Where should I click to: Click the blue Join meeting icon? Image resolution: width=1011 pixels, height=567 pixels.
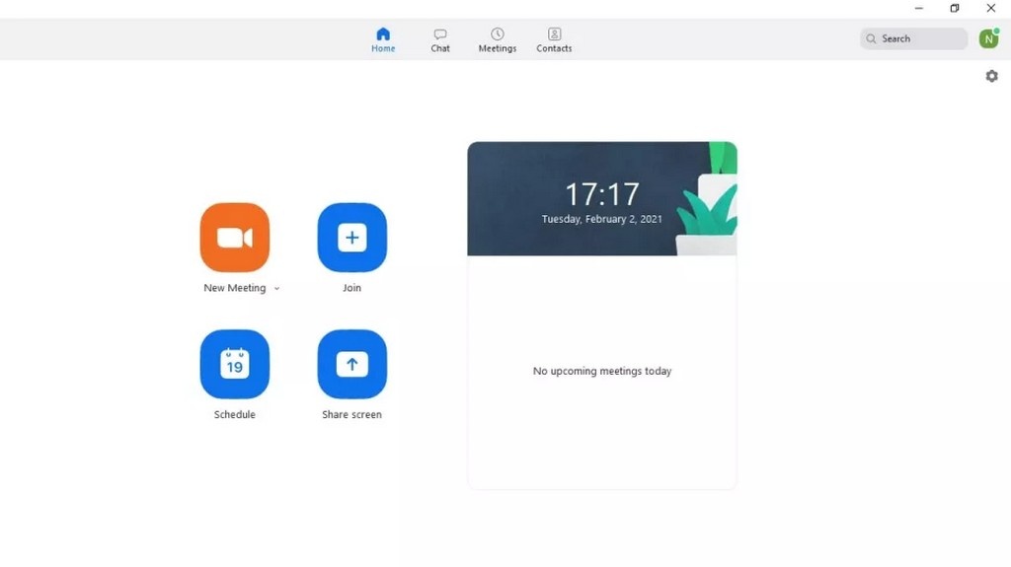352,238
